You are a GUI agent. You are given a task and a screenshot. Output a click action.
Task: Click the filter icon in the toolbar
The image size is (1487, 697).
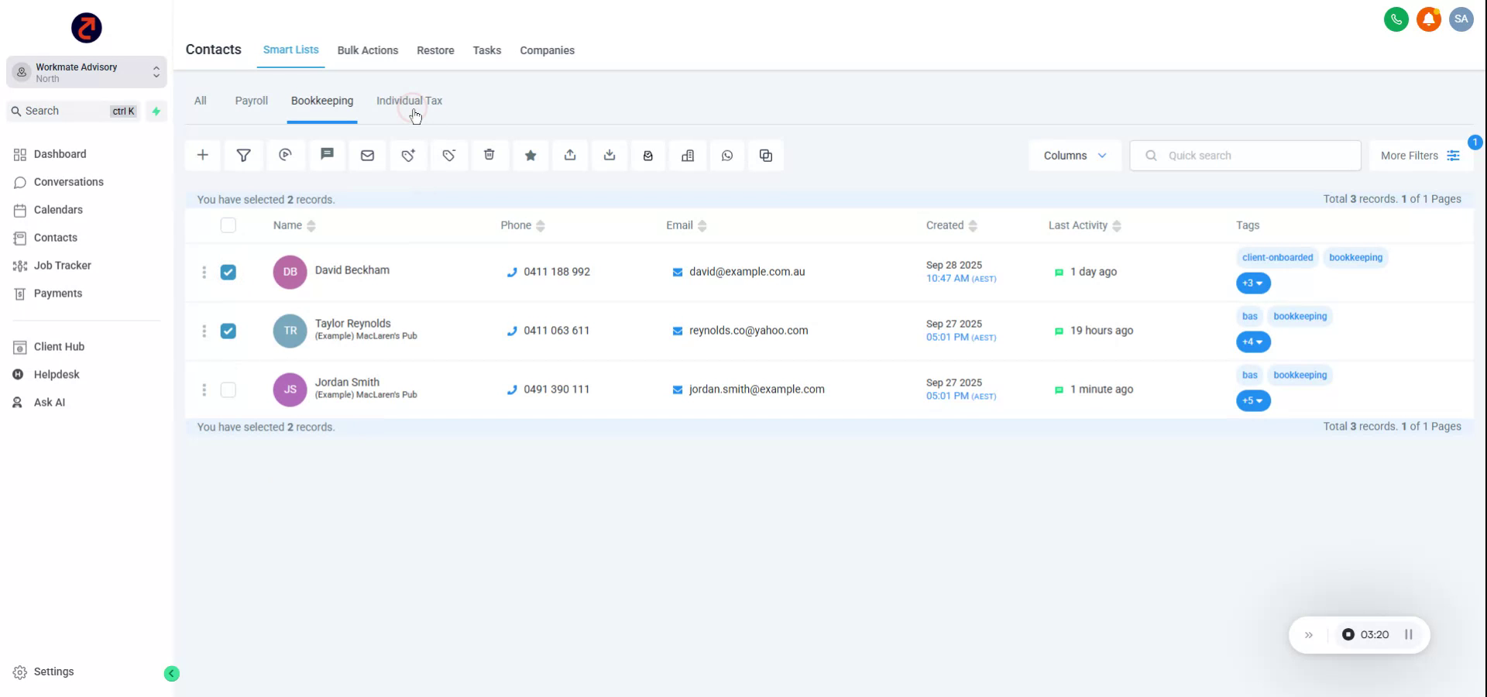tap(244, 155)
